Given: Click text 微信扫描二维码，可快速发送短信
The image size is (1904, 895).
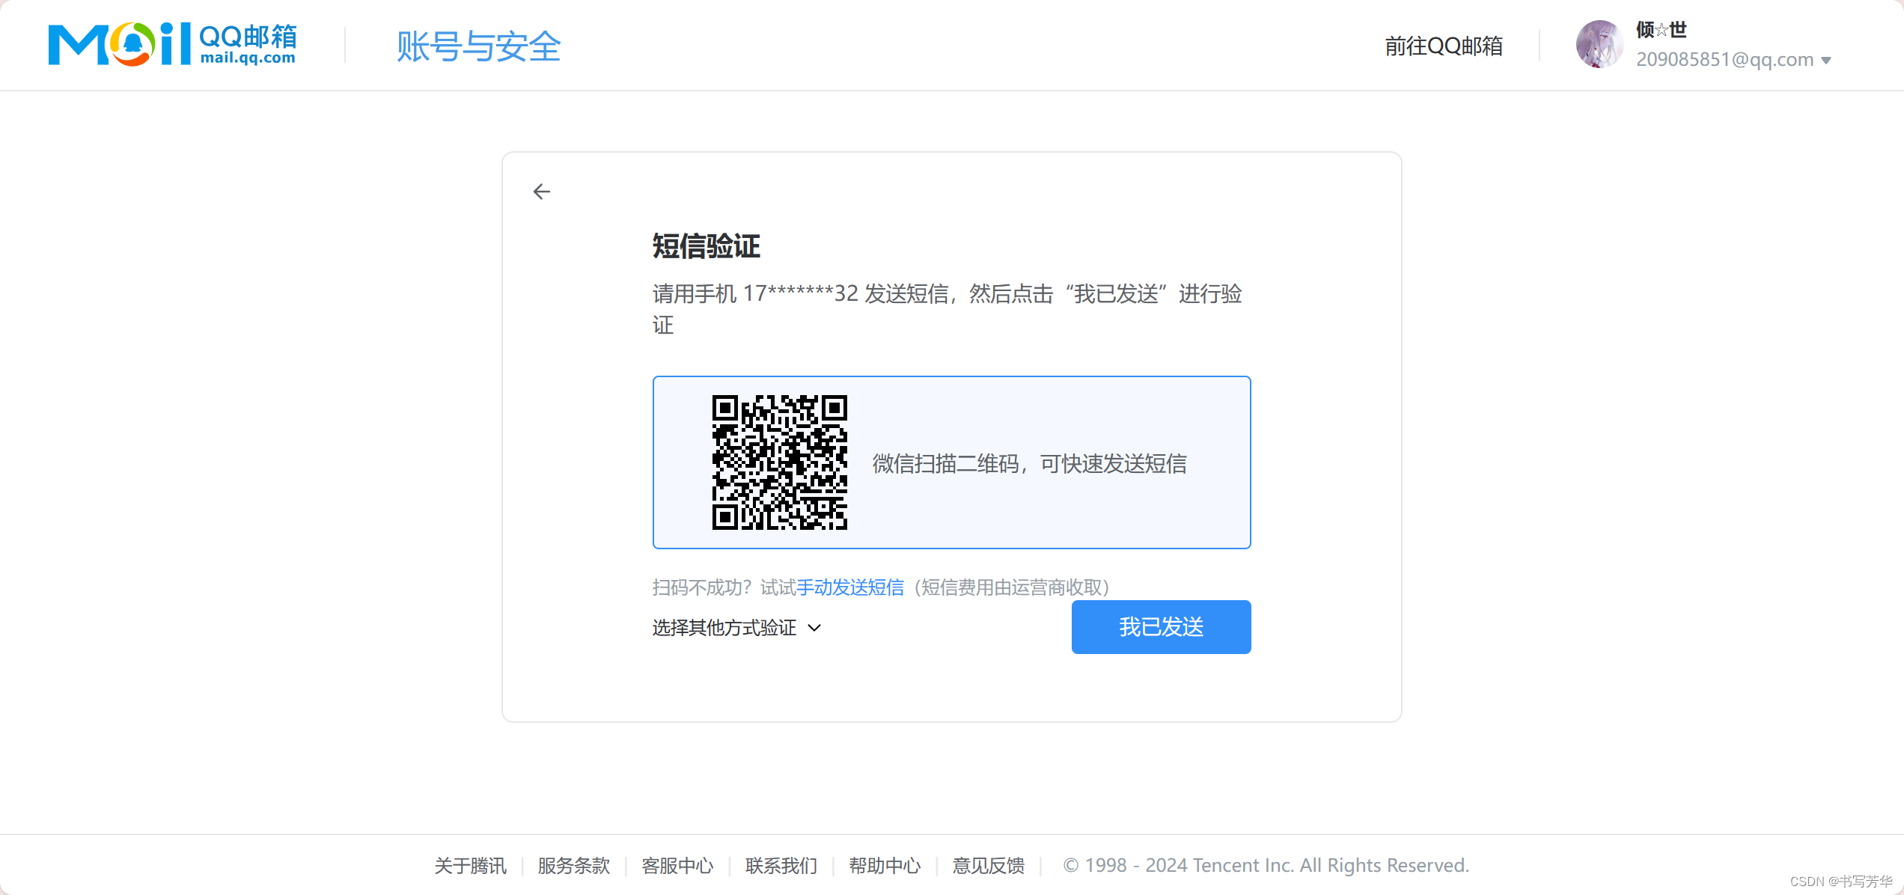Looking at the screenshot, I should click(1029, 464).
